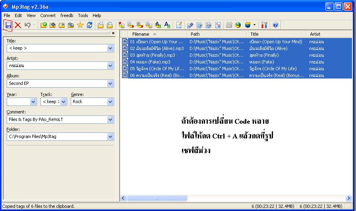Expand the Title field dropdown
This screenshot has height=211, width=356.
pyautogui.click(x=110, y=48)
